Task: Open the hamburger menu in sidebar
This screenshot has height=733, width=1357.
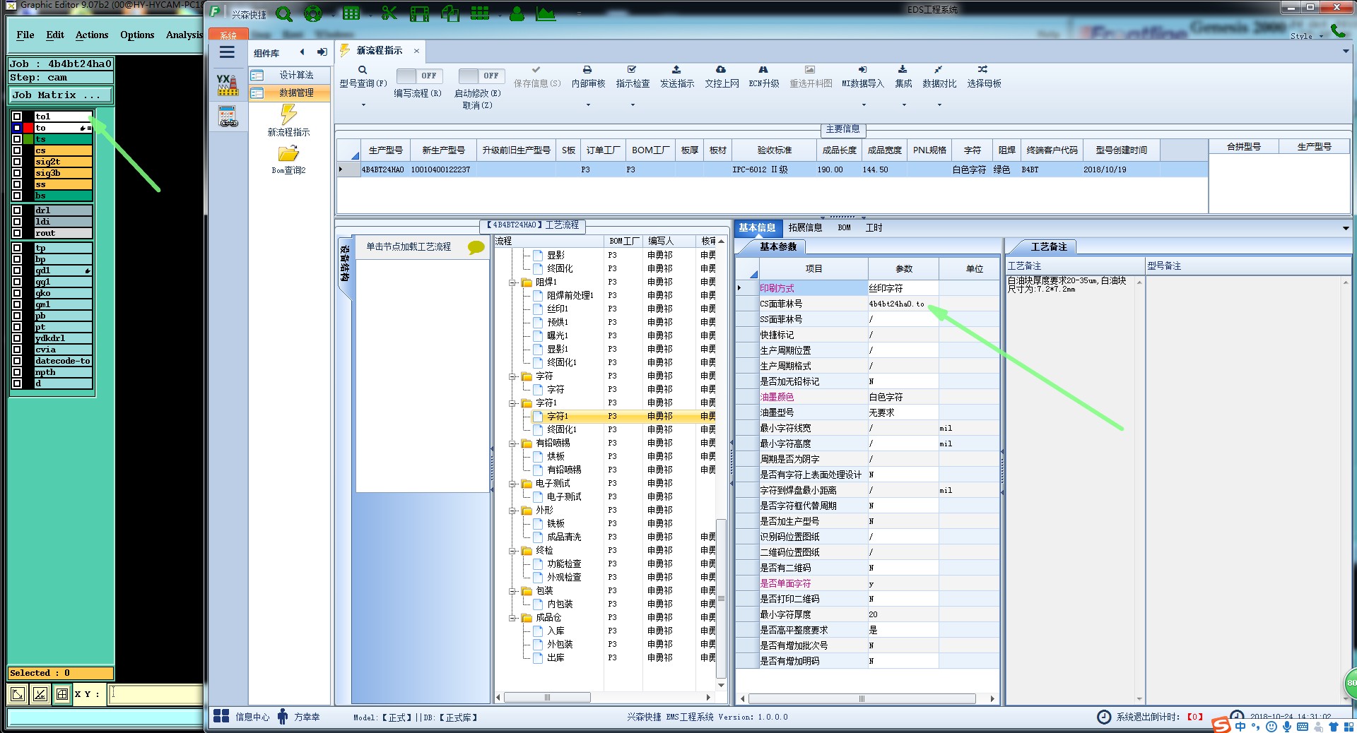Action: 227,52
